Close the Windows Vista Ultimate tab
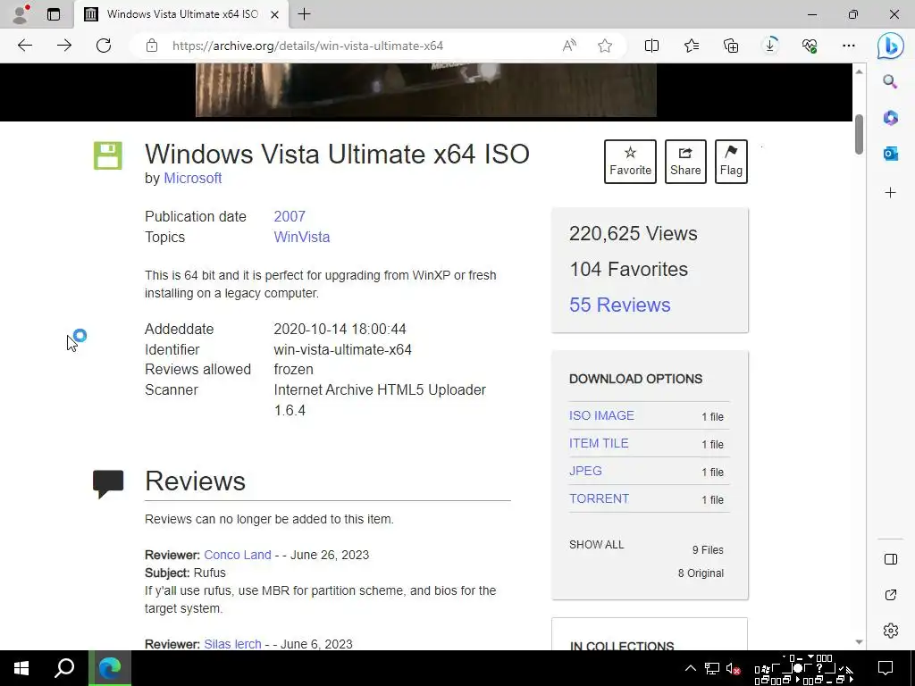Viewport: 915px width, 686px height. (x=275, y=14)
